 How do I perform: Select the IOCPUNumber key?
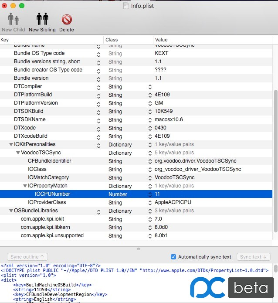pos(52,194)
